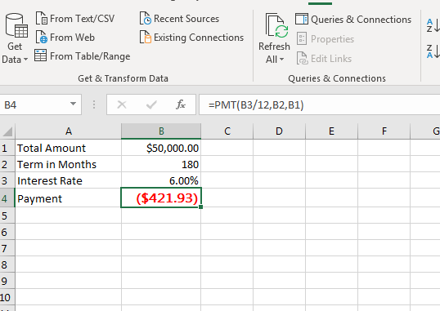Image resolution: width=440 pixels, height=311 pixels.
Task: Expand the Name Box dropdown arrow
Action: coord(73,104)
